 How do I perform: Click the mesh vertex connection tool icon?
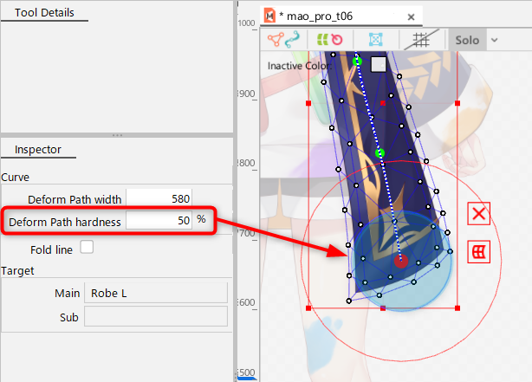pyautogui.click(x=274, y=40)
